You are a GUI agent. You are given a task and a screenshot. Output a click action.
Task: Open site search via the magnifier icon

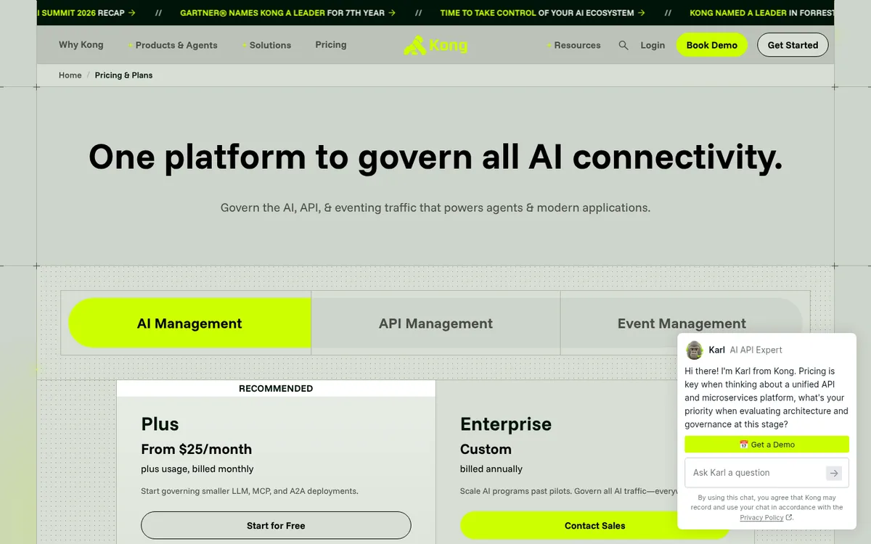(x=623, y=45)
